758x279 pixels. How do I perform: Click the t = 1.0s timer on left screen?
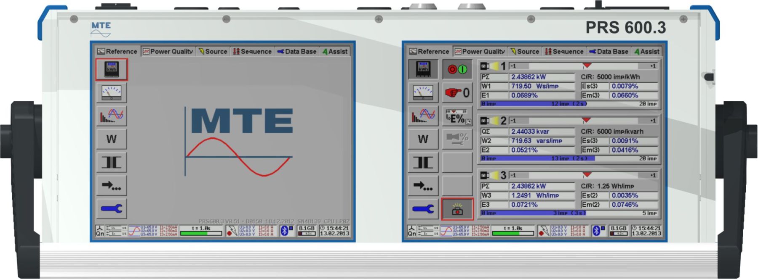tap(201, 231)
